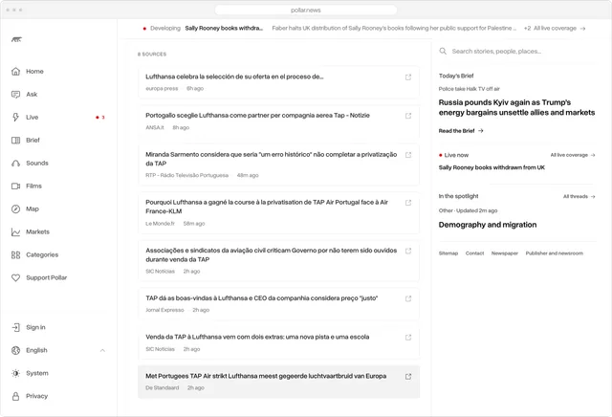612x417 pixels.
Task: Open external link for Jornal Expresso article
Action: click(408, 298)
